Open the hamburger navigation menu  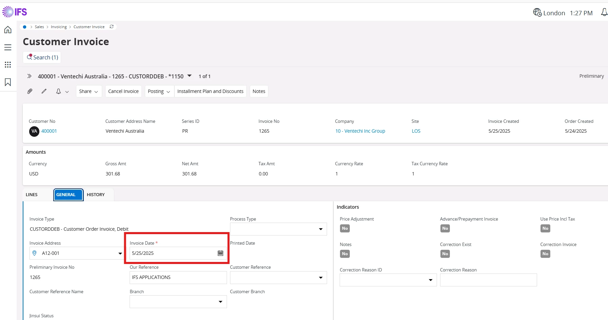coord(8,48)
